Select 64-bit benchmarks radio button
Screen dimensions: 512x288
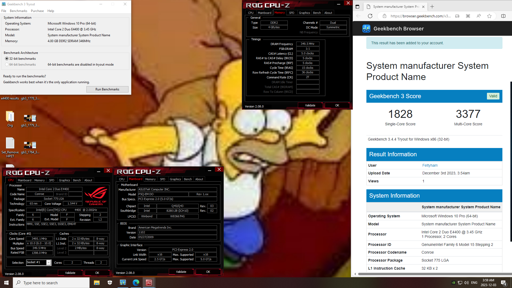coord(7,65)
